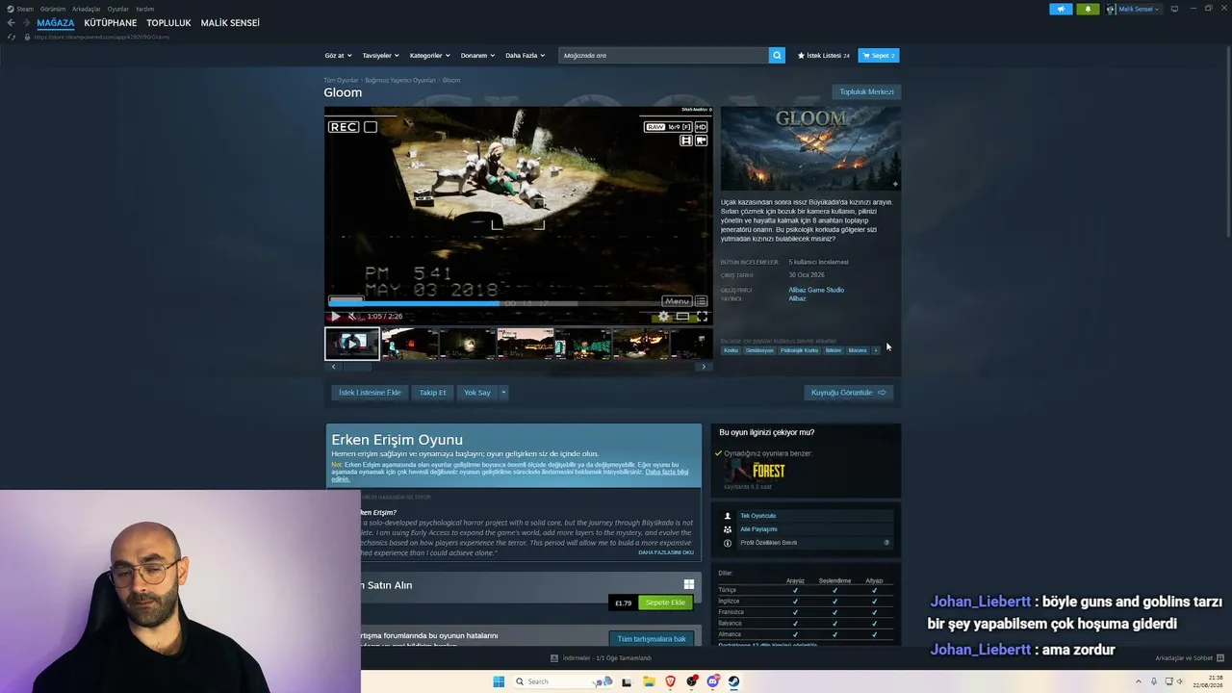Show hidden system tray icons
This screenshot has height=693, width=1232.
pyautogui.click(x=1139, y=681)
